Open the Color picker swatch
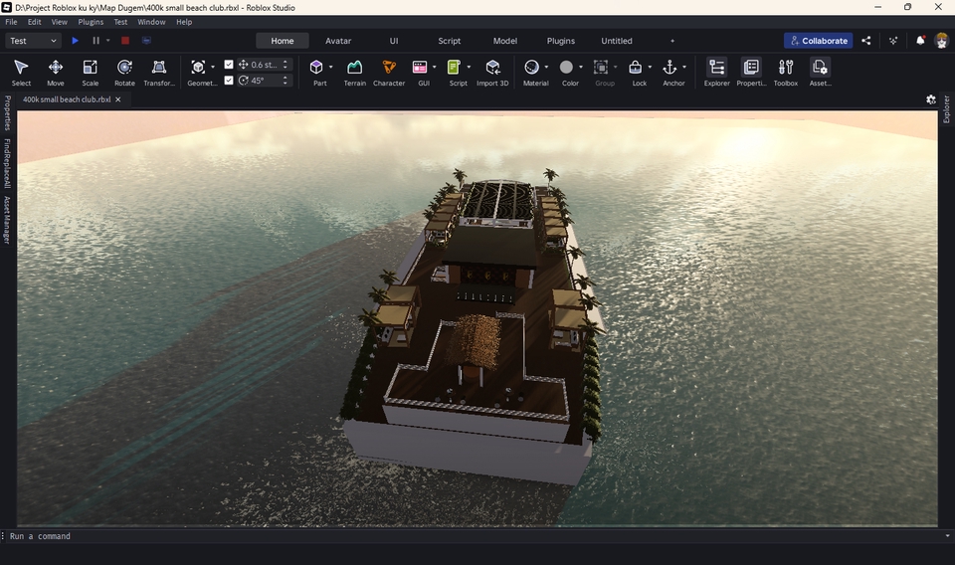 pos(566,68)
